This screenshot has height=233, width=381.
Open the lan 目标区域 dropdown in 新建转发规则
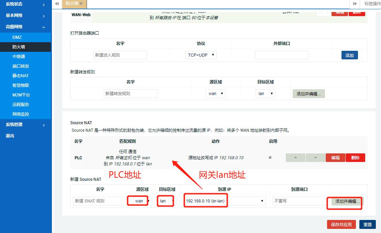[x=265, y=93]
